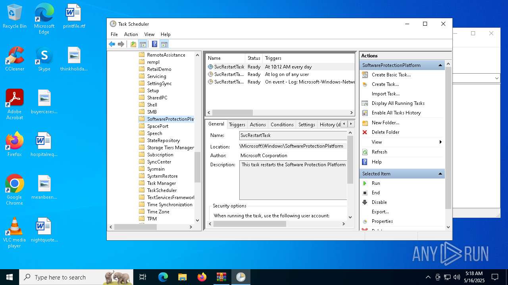
Task: Switch to the Actions tab
Action: coord(258,125)
